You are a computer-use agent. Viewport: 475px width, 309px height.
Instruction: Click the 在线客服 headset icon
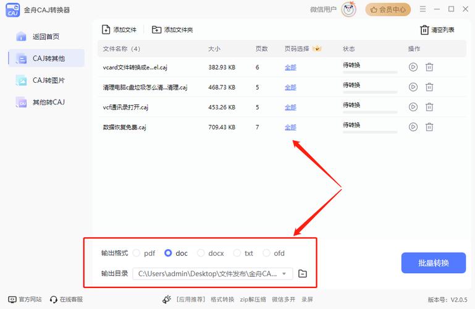click(54, 299)
